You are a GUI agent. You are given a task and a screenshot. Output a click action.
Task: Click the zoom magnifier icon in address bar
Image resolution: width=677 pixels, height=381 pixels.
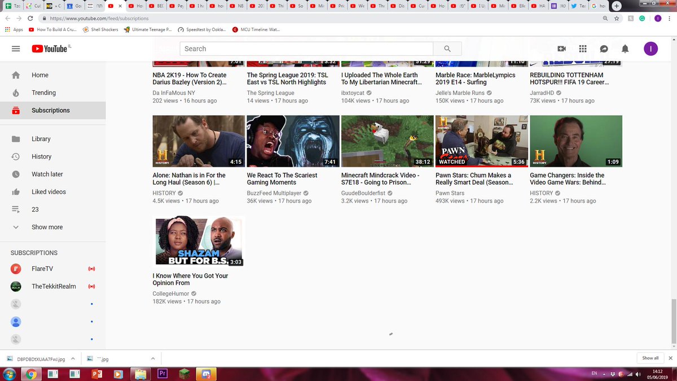coord(605,19)
